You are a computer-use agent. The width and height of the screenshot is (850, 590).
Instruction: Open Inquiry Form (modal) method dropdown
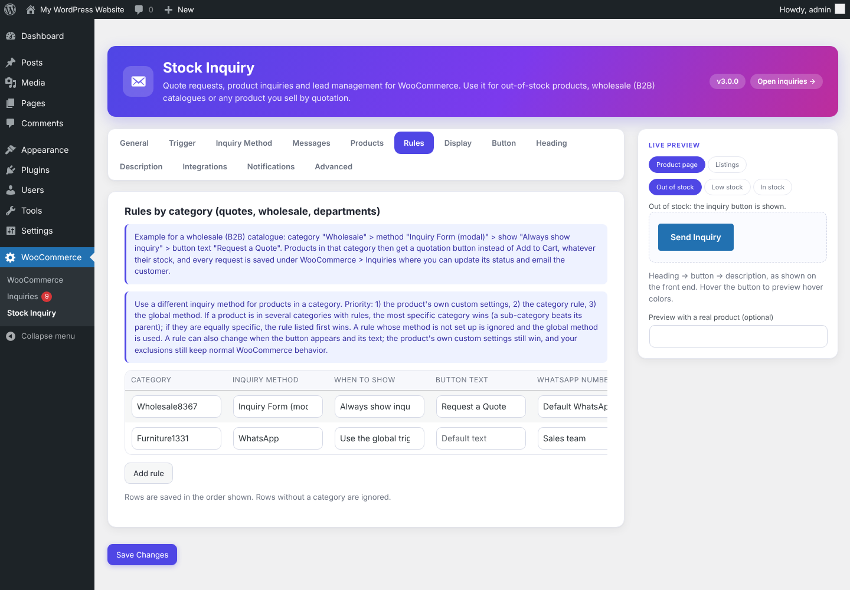(278, 407)
